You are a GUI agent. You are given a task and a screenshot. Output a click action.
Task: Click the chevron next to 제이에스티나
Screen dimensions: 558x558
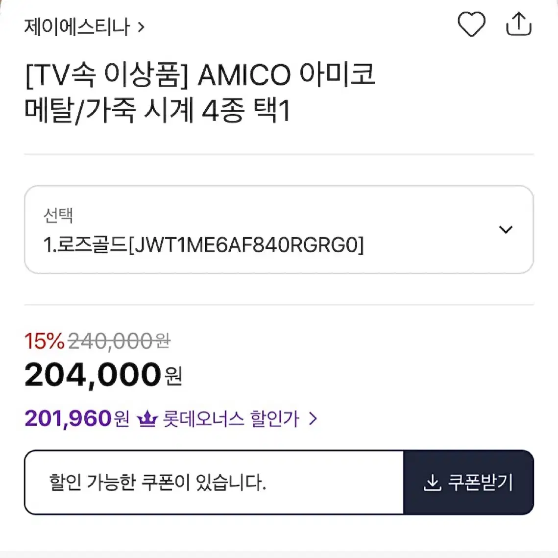pos(141,27)
